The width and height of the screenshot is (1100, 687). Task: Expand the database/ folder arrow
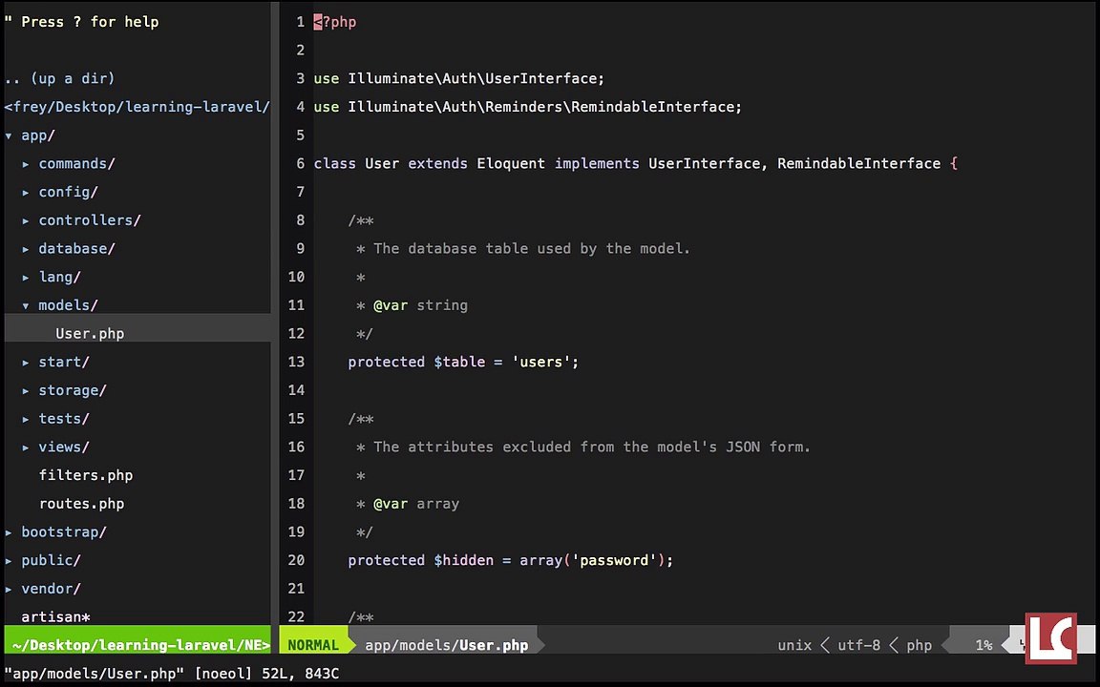26,250
